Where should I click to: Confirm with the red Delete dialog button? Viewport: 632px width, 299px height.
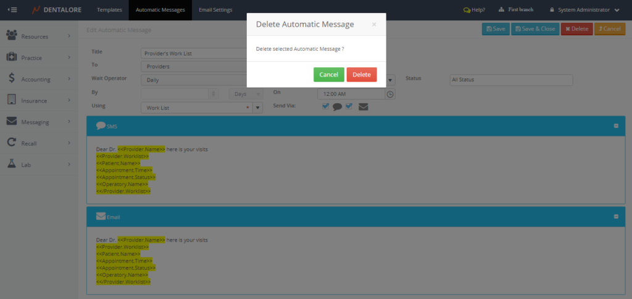pos(361,75)
